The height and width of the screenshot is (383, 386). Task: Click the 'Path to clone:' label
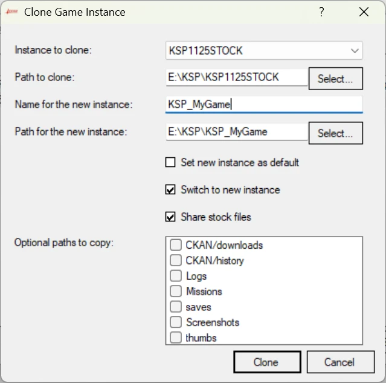(x=45, y=77)
